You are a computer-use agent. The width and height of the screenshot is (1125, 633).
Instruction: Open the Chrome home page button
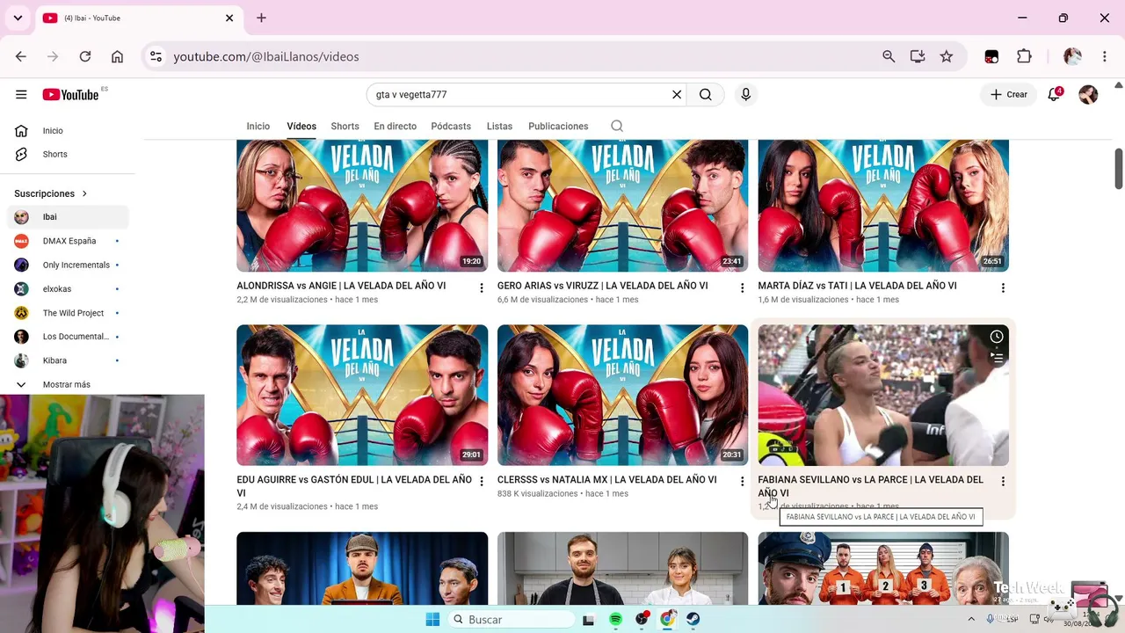[x=117, y=56]
